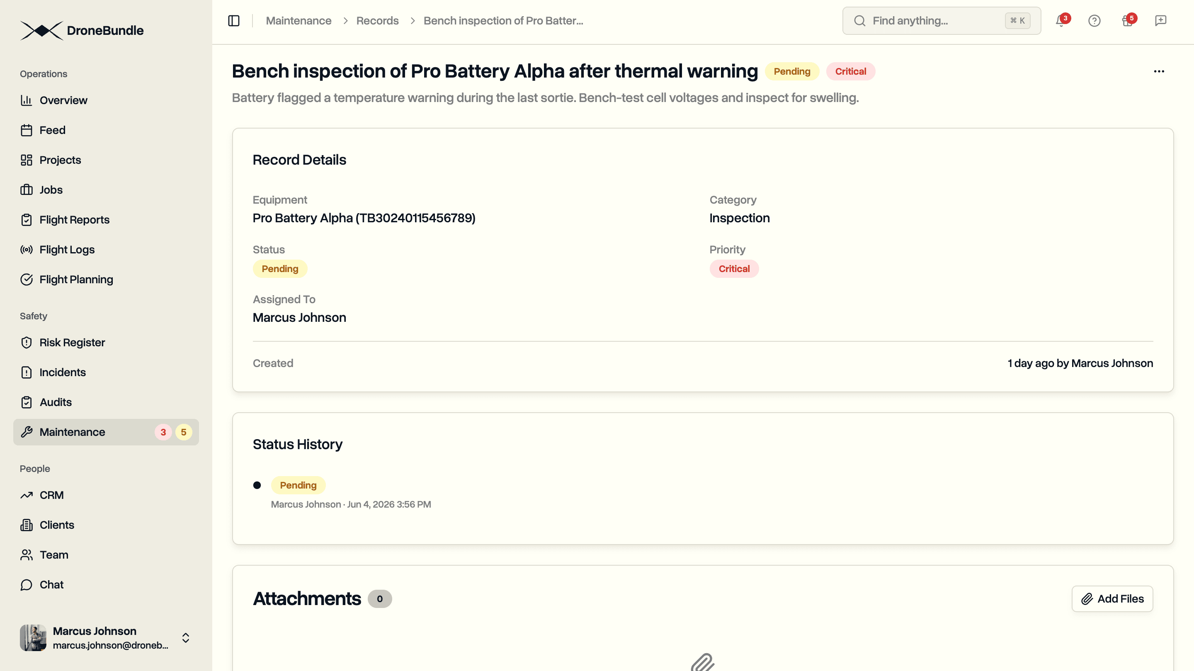
Task: Click the DroneBundle logo
Action: pos(82,31)
